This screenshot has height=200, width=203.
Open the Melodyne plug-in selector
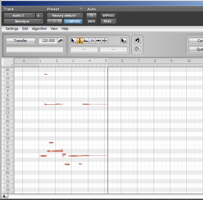click(23, 21)
